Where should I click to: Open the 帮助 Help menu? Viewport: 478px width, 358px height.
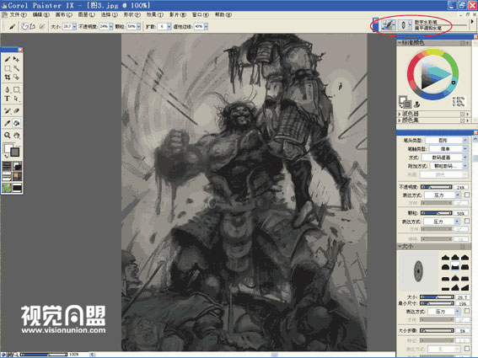223,14
